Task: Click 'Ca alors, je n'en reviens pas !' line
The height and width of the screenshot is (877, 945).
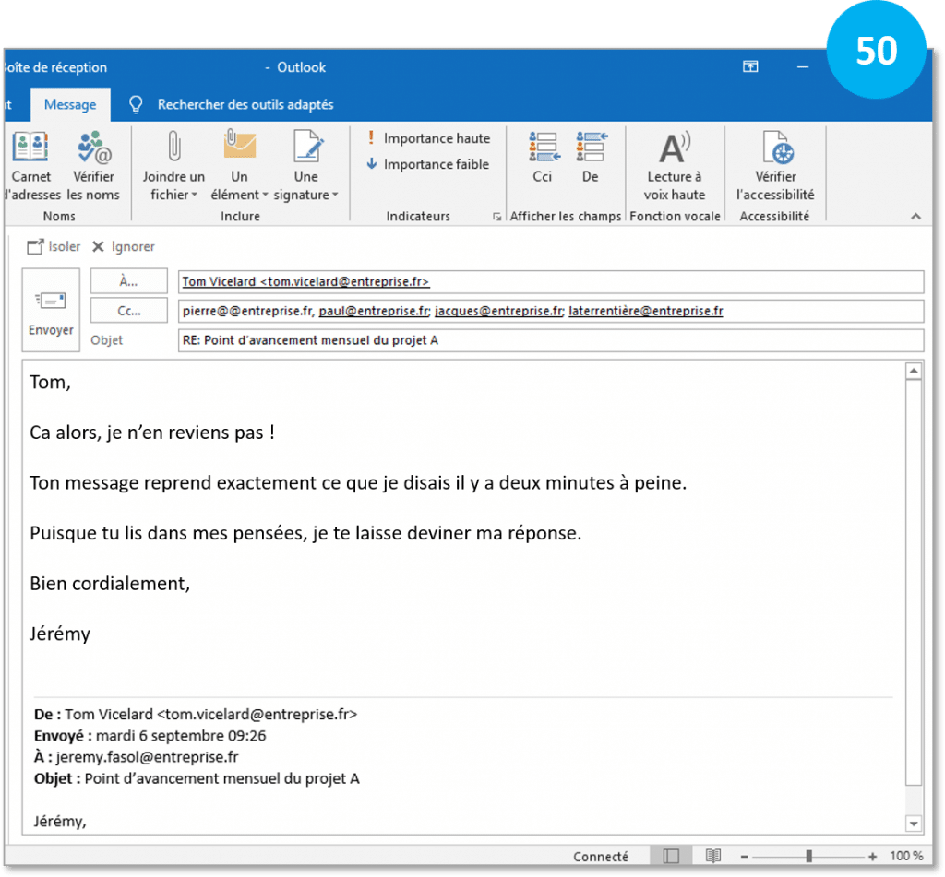Action: pyautogui.click(x=152, y=433)
